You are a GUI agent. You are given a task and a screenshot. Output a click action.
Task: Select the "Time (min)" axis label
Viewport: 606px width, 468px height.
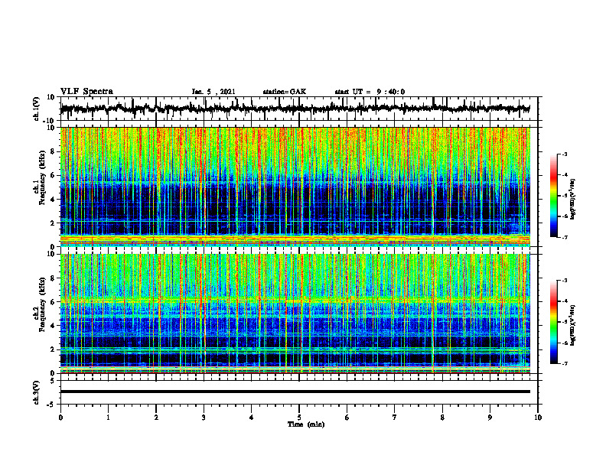pos(306,424)
